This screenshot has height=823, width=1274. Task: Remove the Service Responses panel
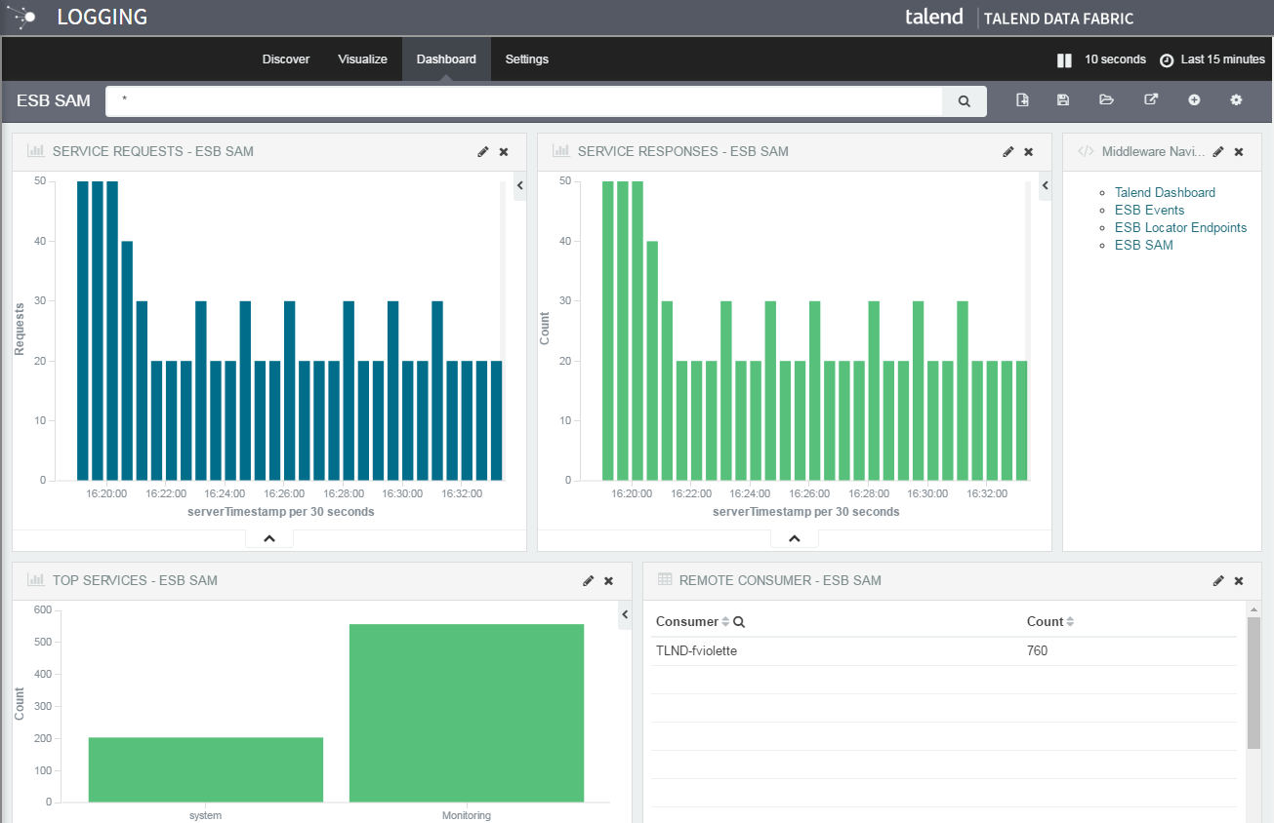(1028, 152)
